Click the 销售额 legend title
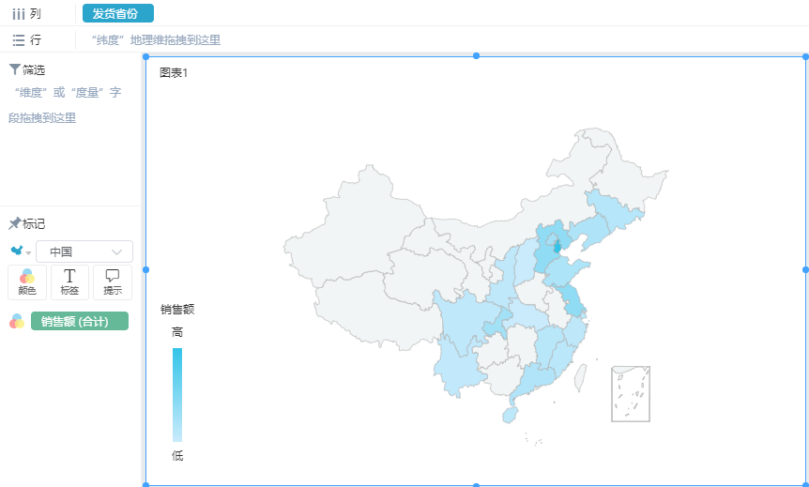809x487 pixels. click(177, 309)
